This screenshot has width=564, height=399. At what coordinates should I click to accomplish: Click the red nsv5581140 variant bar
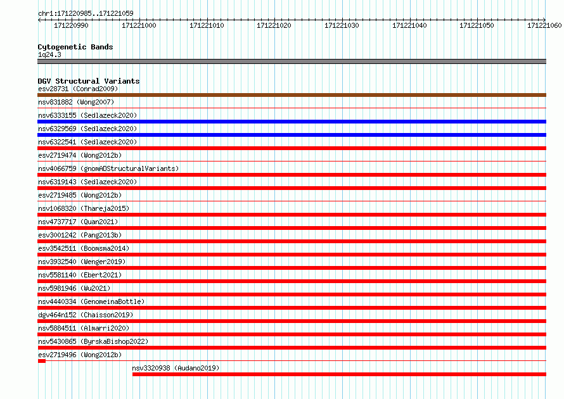tap(292, 281)
